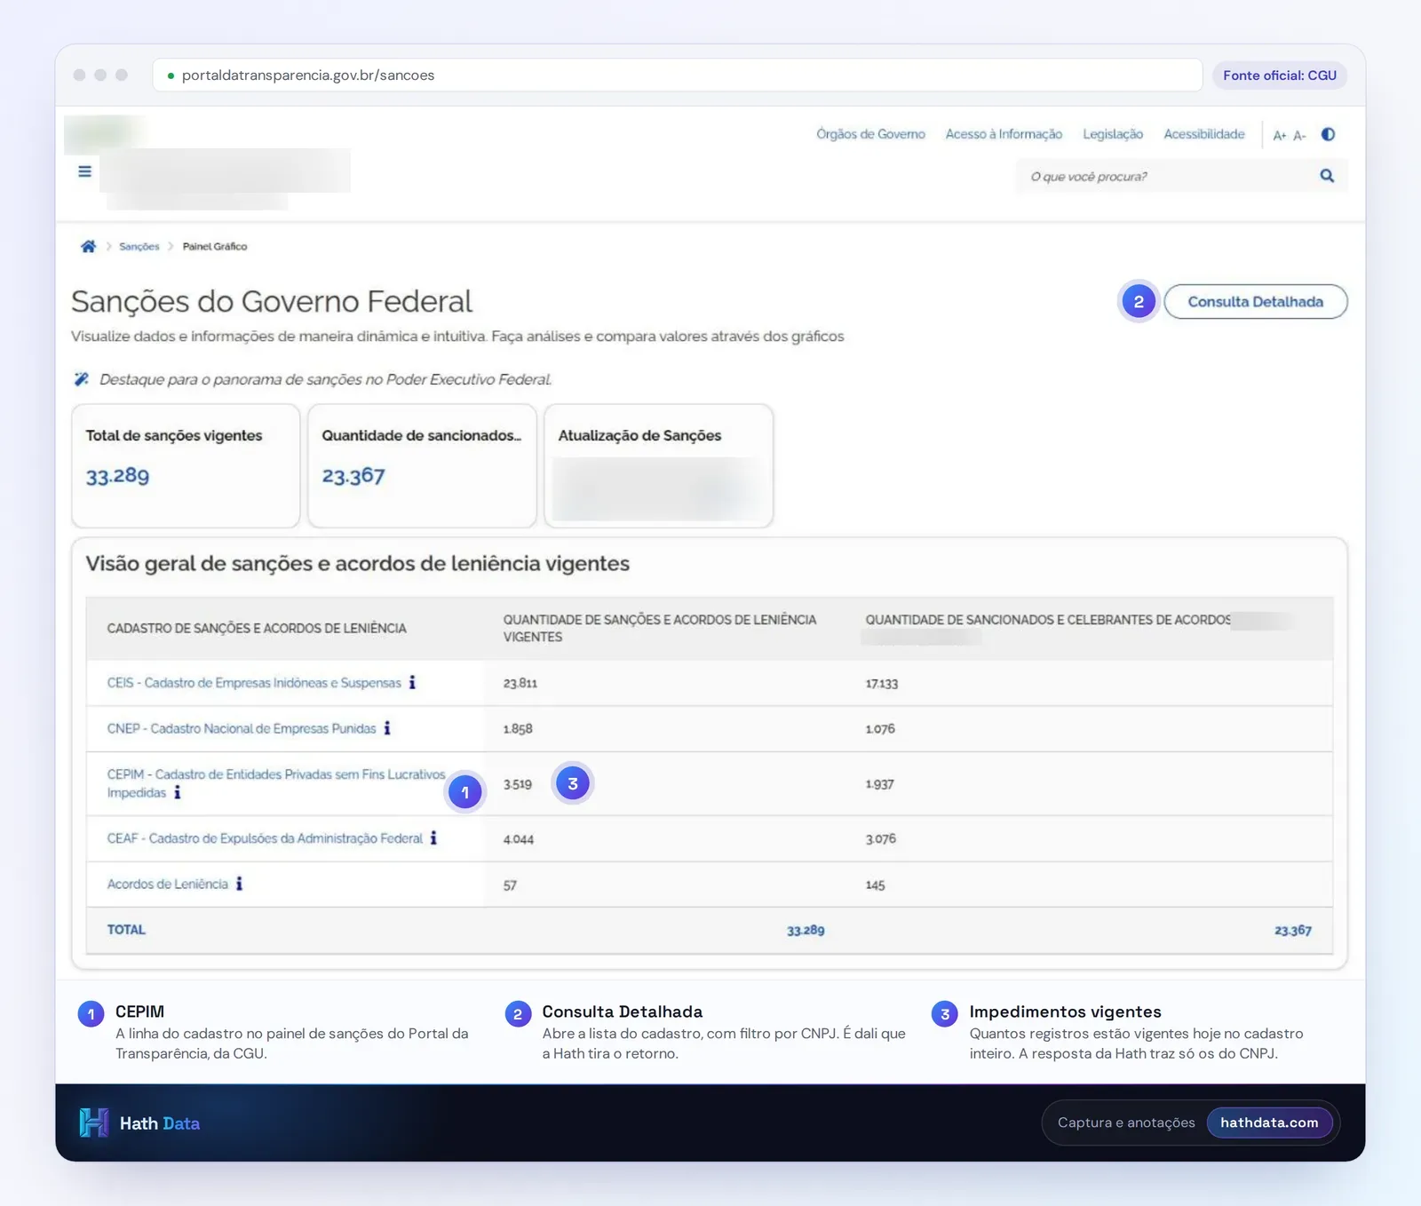The image size is (1421, 1206).
Task: Click CEPIM sancionados value 1.937
Action: pos(880,784)
